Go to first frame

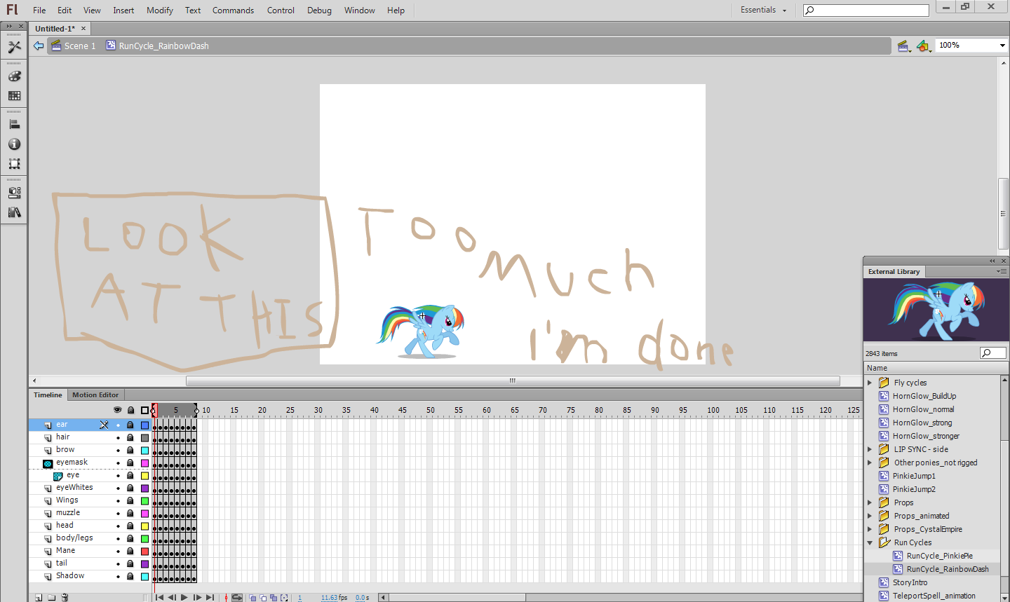(x=159, y=598)
